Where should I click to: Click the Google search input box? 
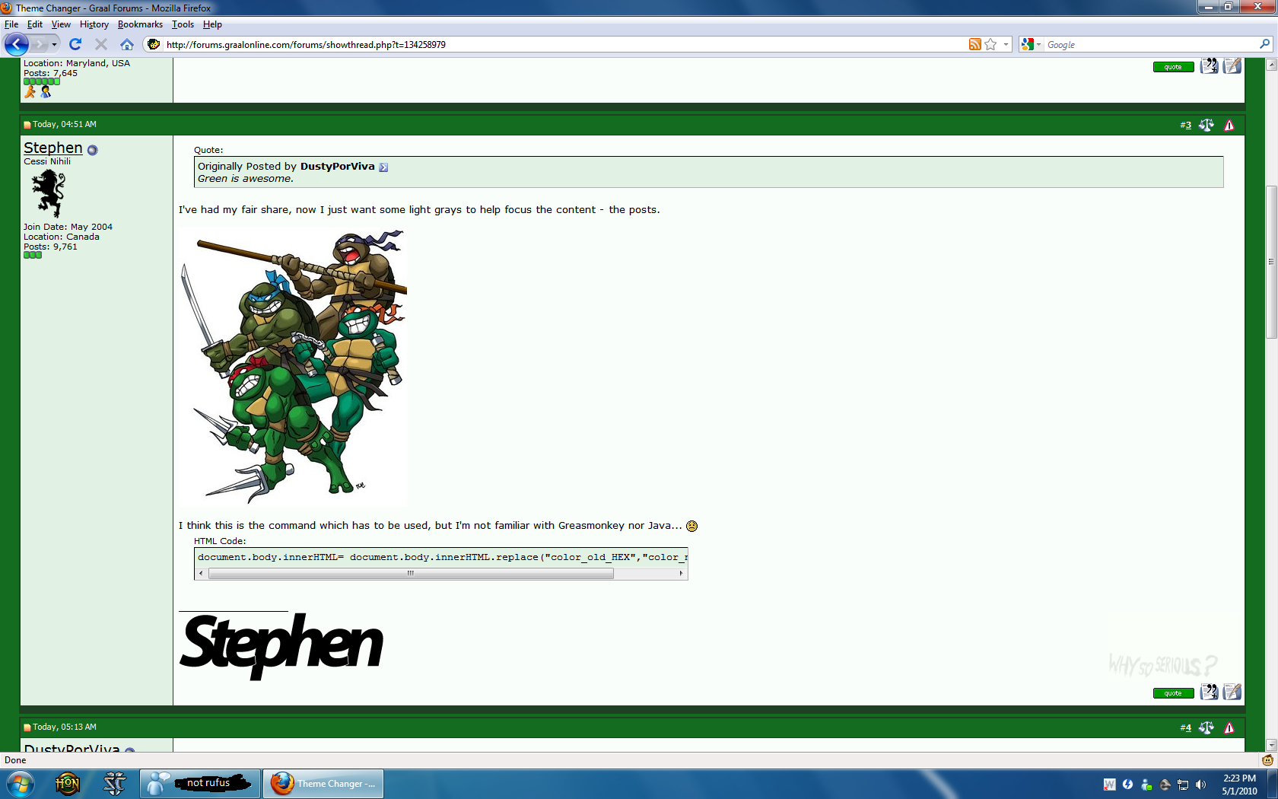tap(1150, 44)
